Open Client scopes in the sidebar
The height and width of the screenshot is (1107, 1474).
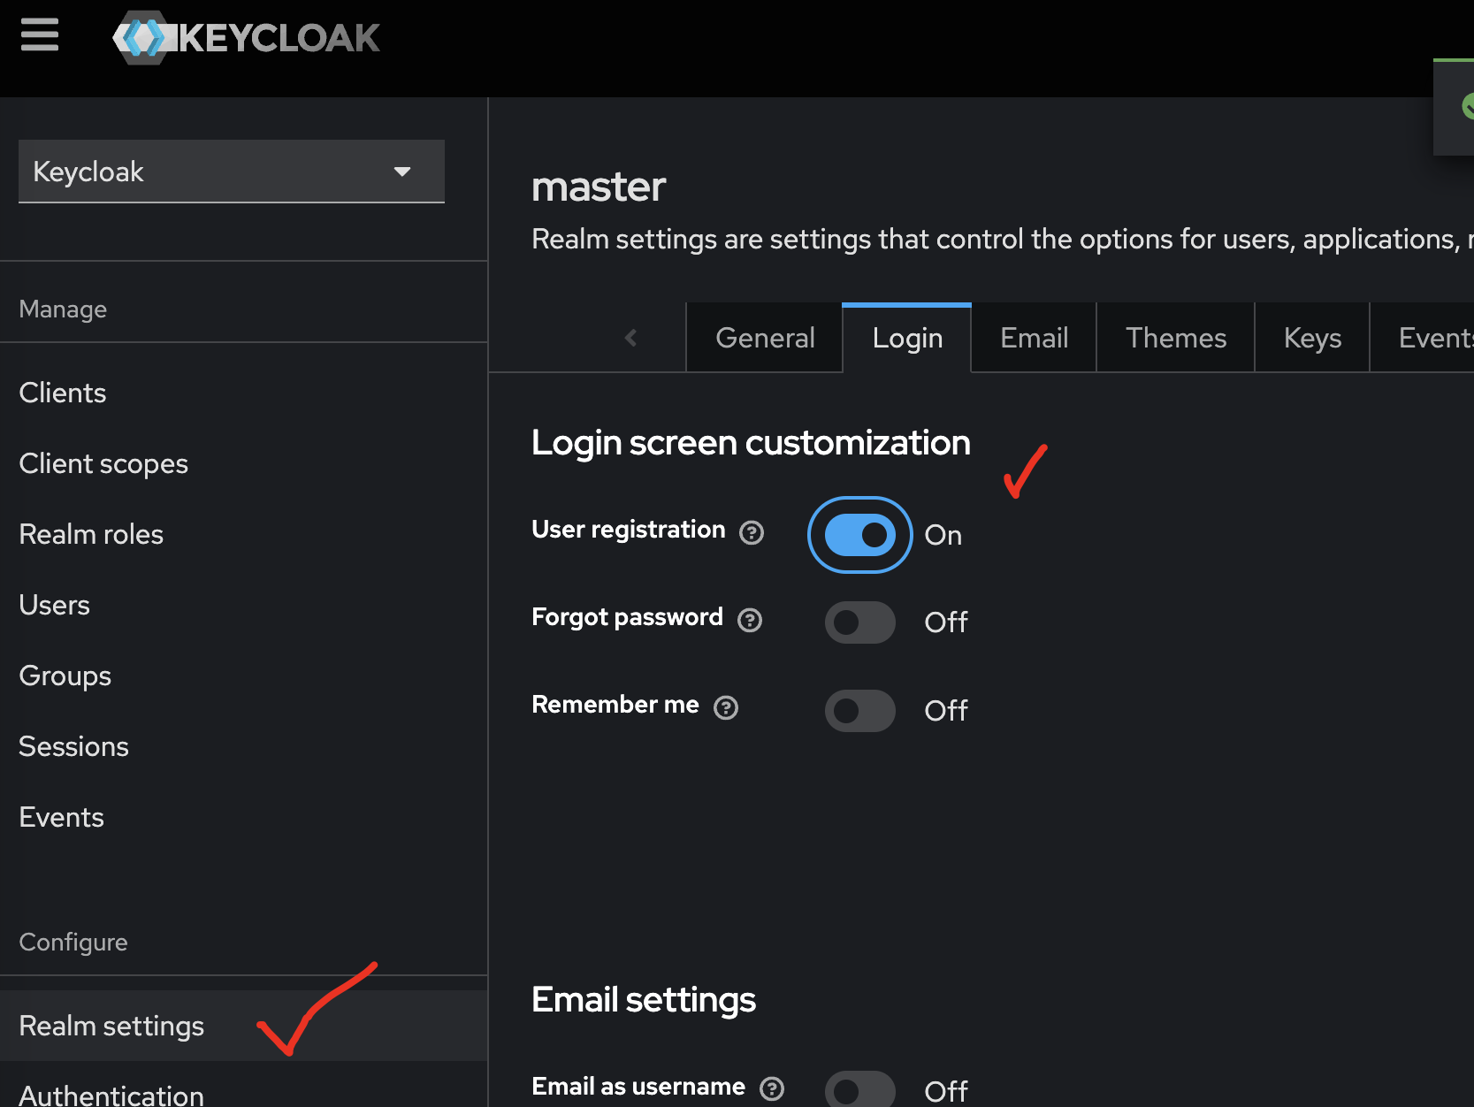tap(244, 463)
